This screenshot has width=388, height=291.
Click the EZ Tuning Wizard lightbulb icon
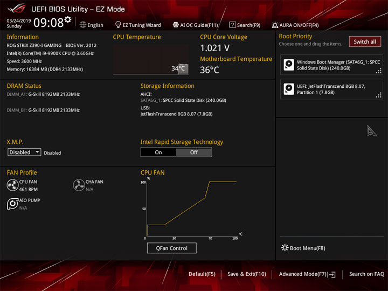coord(118,25)
